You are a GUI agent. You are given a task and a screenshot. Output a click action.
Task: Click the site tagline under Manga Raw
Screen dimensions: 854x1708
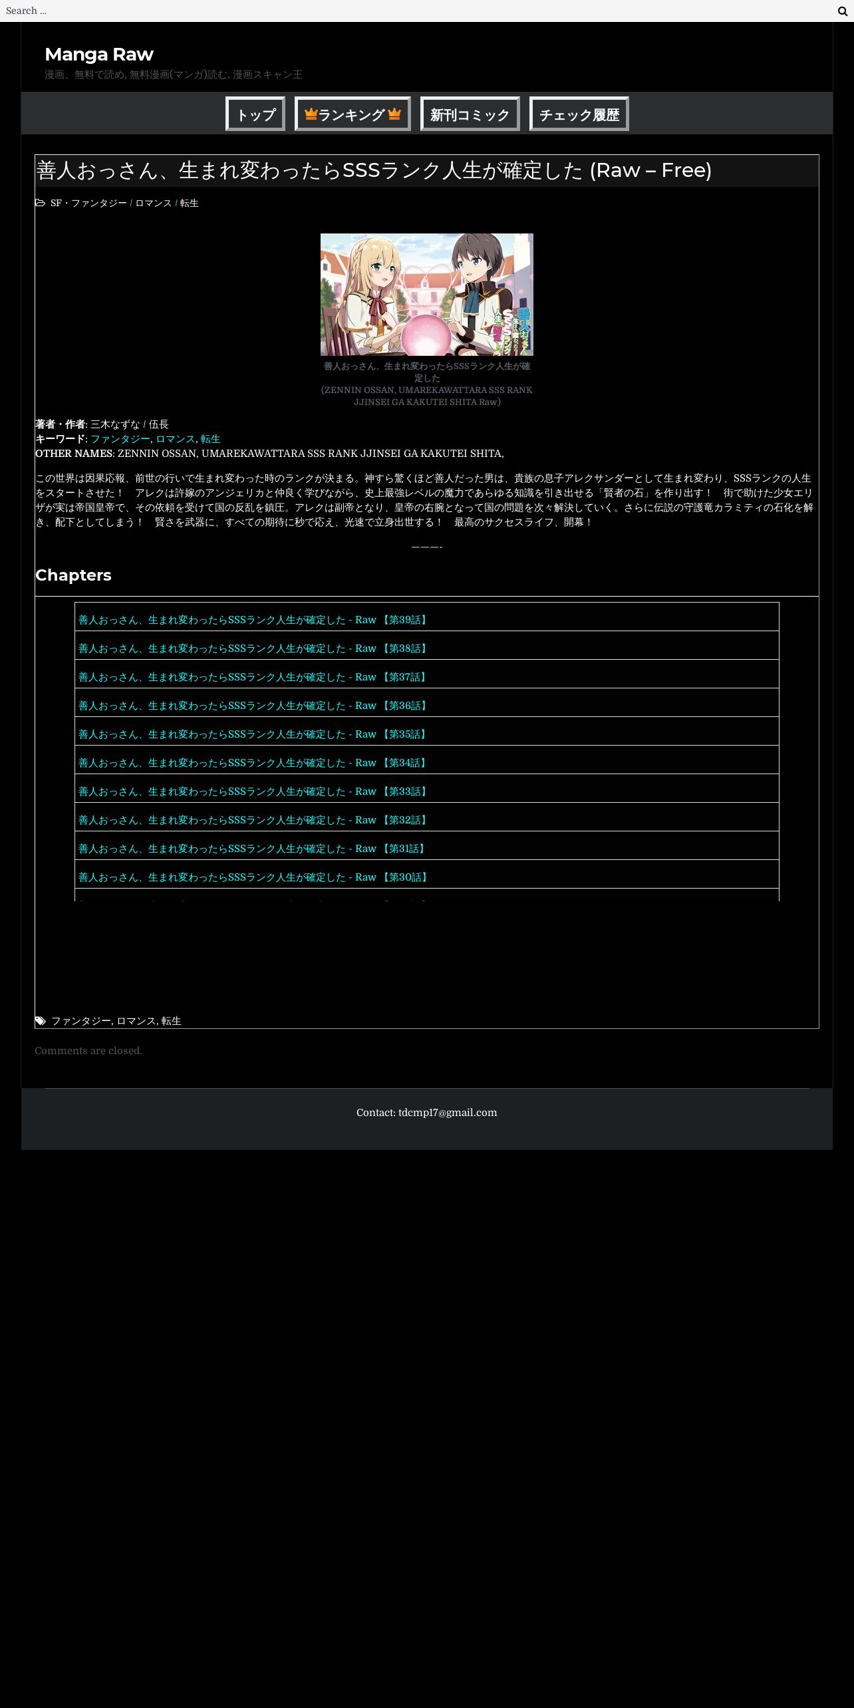pyautogui.click(x=174, y=74)
